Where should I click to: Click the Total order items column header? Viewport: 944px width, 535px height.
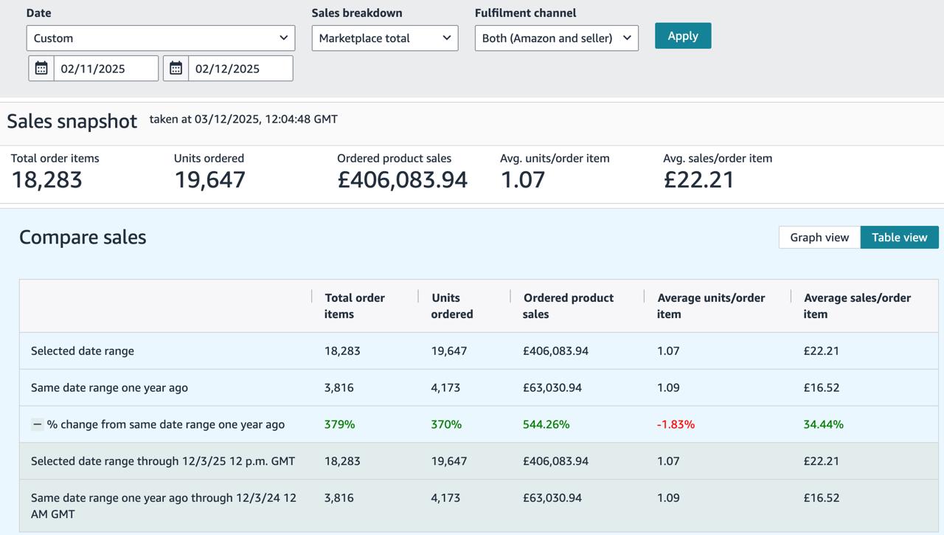click(x=355, y=306)
